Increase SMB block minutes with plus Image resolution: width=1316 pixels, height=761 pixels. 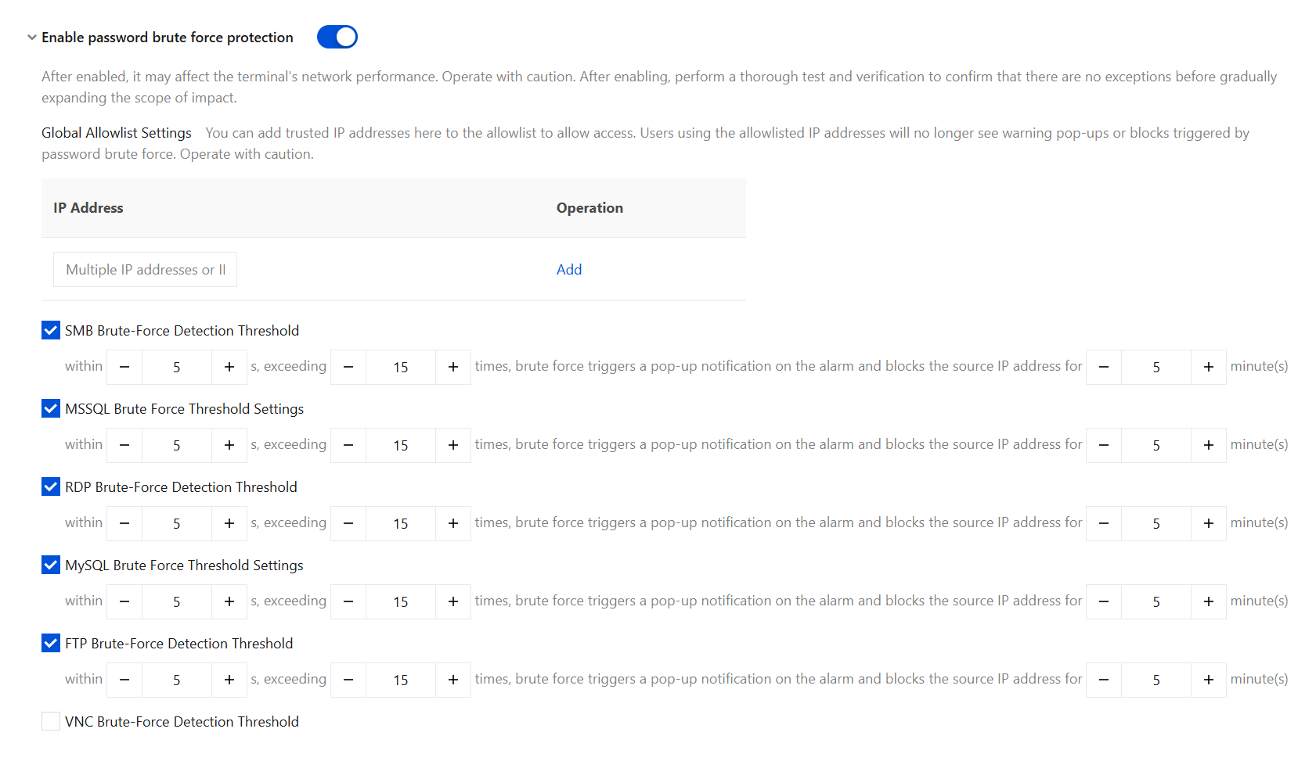pyautogui.click(x=1209, y=367)
